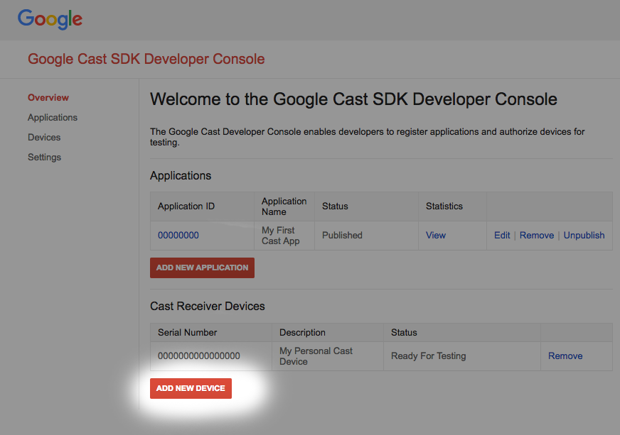
Task: Click the Description column header
Action: [302, 332]
